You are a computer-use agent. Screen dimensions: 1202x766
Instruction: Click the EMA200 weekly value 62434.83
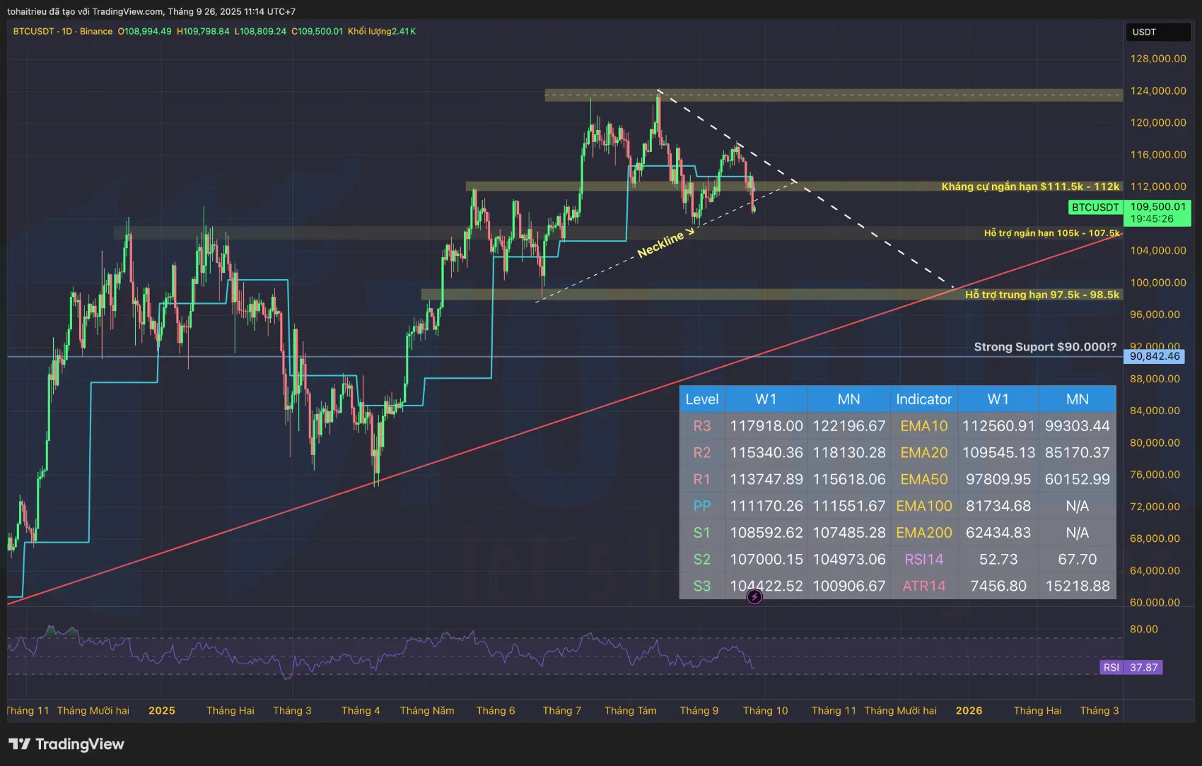pos(998,533)
